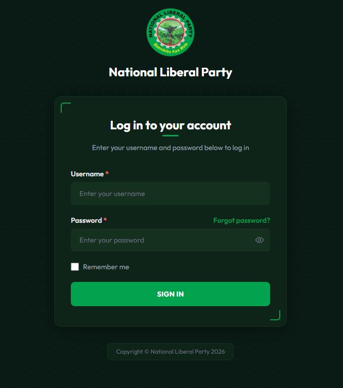Click the Password field label

(x=86, y=220)
